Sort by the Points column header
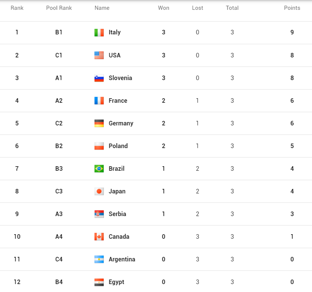Image resolution: width=312 pixels, height=292 pixels. [x=292, y=8]
